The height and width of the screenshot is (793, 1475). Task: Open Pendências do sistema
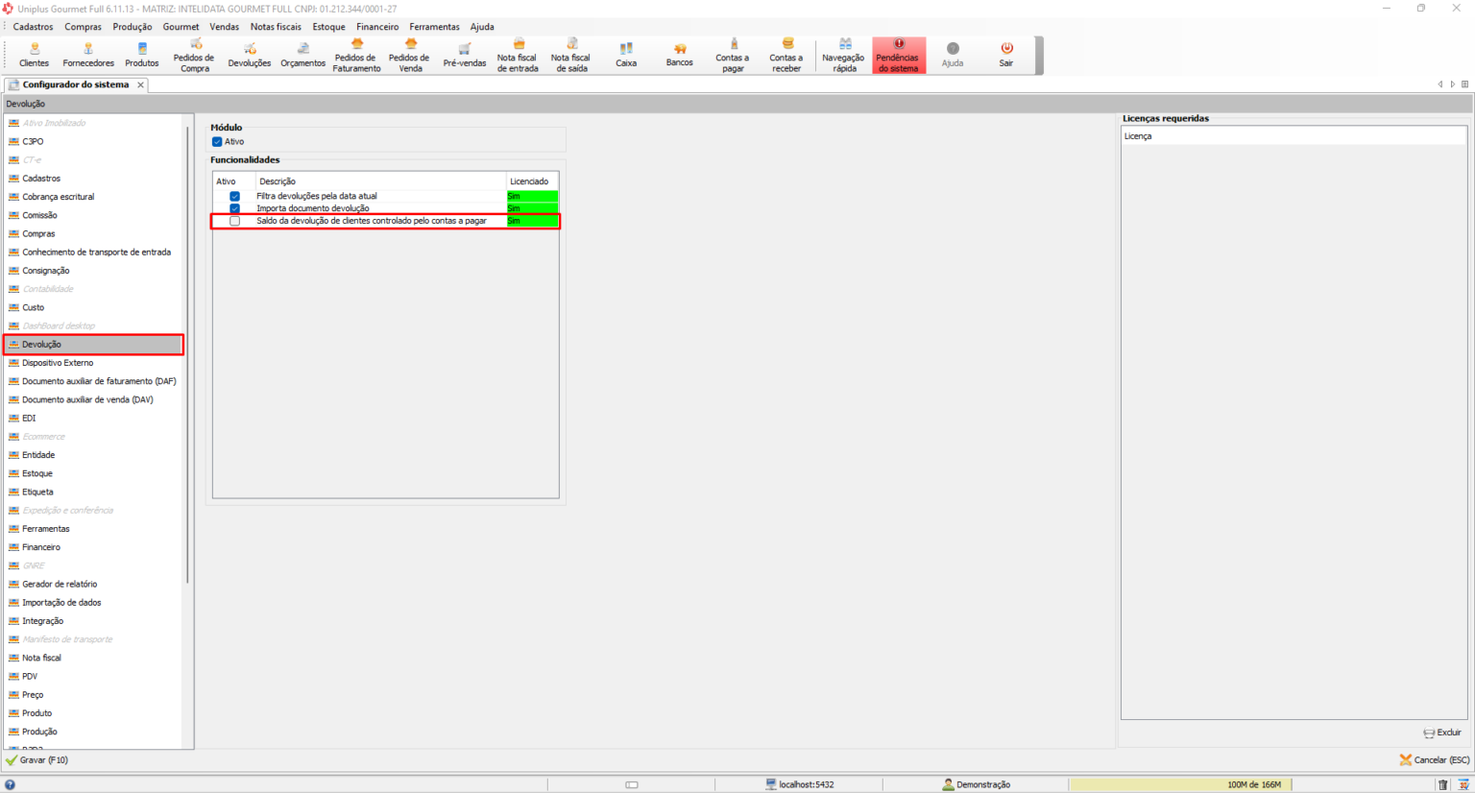[899, 56]
